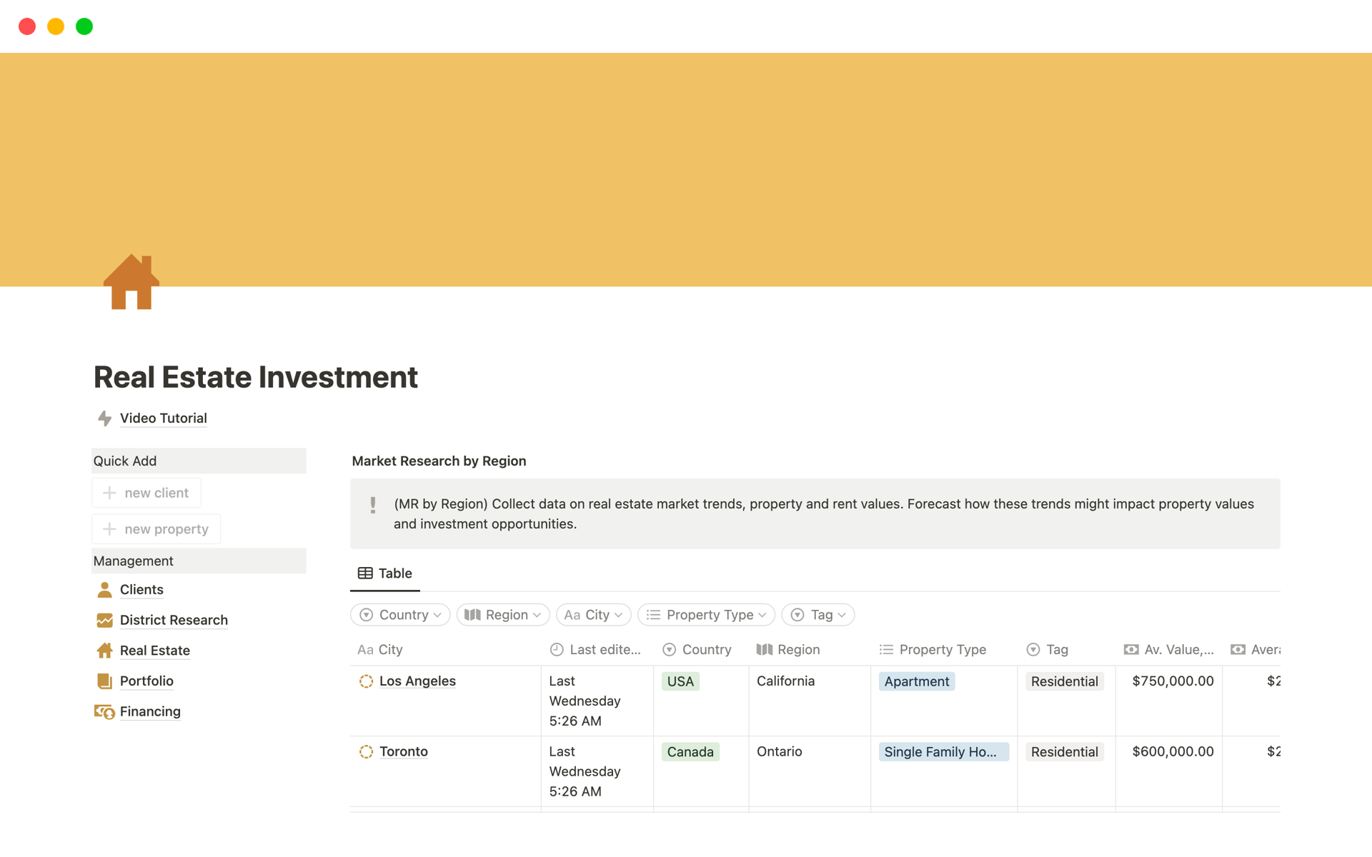This screenshot has width=1372, height=857.
Task: Open the Video Tutorial link
Action: pos(163,419)
